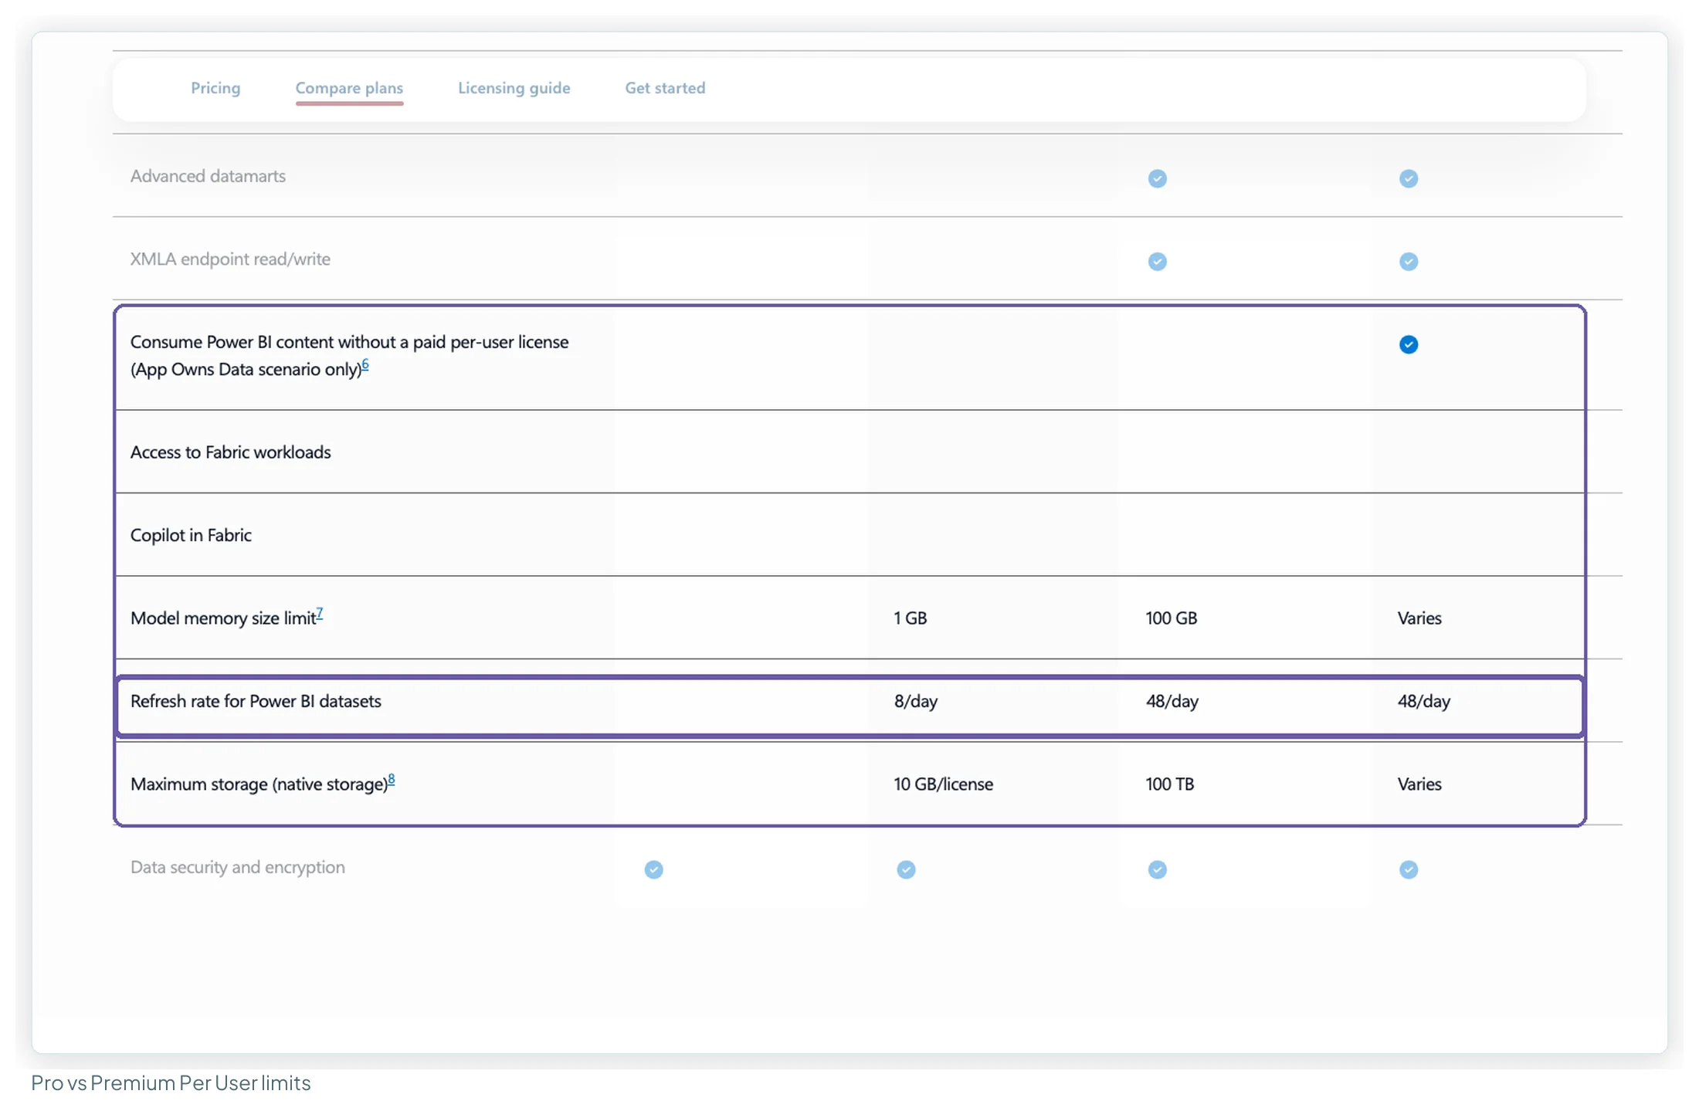
Task: Click 'Copilot in Fabric' row label
Action: [x=191, y=535]
